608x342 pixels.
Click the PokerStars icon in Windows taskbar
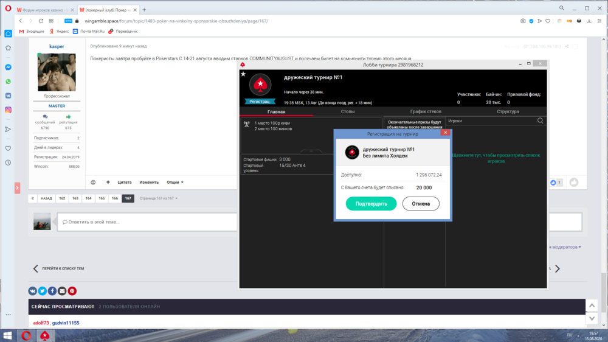click(x=44, y=335)
